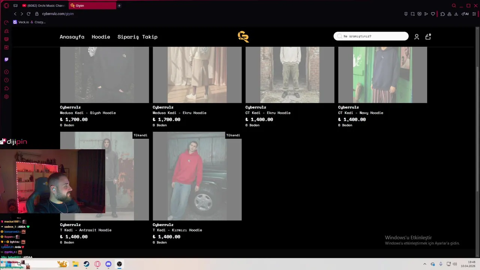The height and width of the screenshot is (270, 480).
Task: Open the Twitch icon in sidebar
Action: point(6,59)
